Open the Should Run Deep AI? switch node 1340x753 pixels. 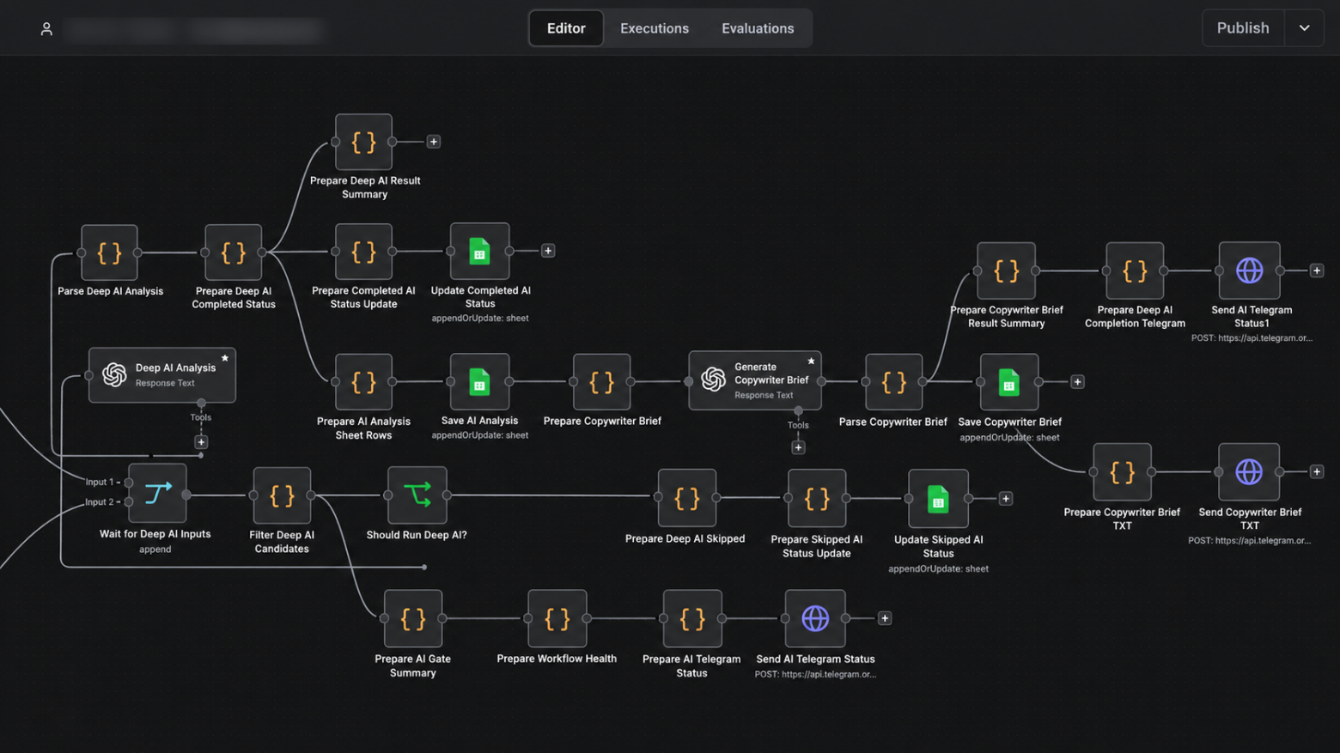tap(417, 495)
